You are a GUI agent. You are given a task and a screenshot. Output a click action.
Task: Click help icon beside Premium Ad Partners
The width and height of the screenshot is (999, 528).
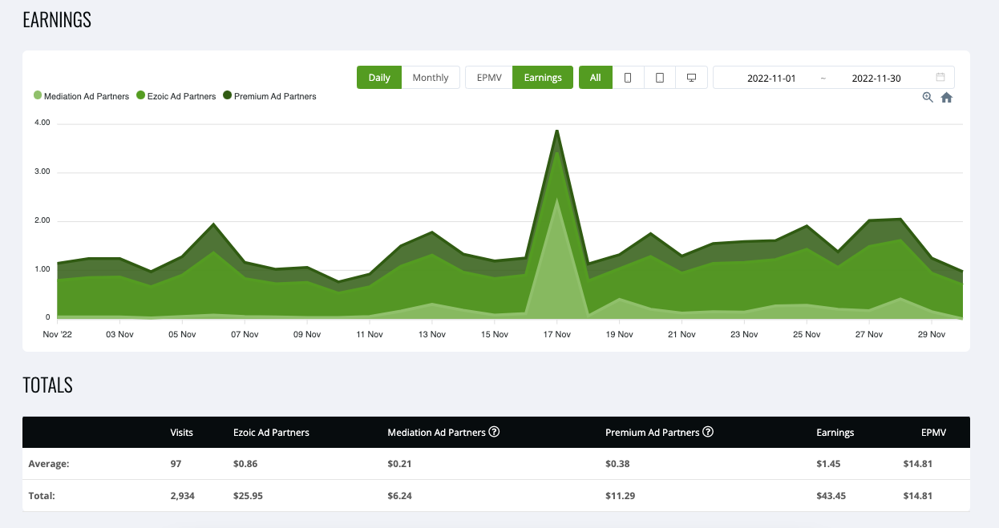pos(708,432)
